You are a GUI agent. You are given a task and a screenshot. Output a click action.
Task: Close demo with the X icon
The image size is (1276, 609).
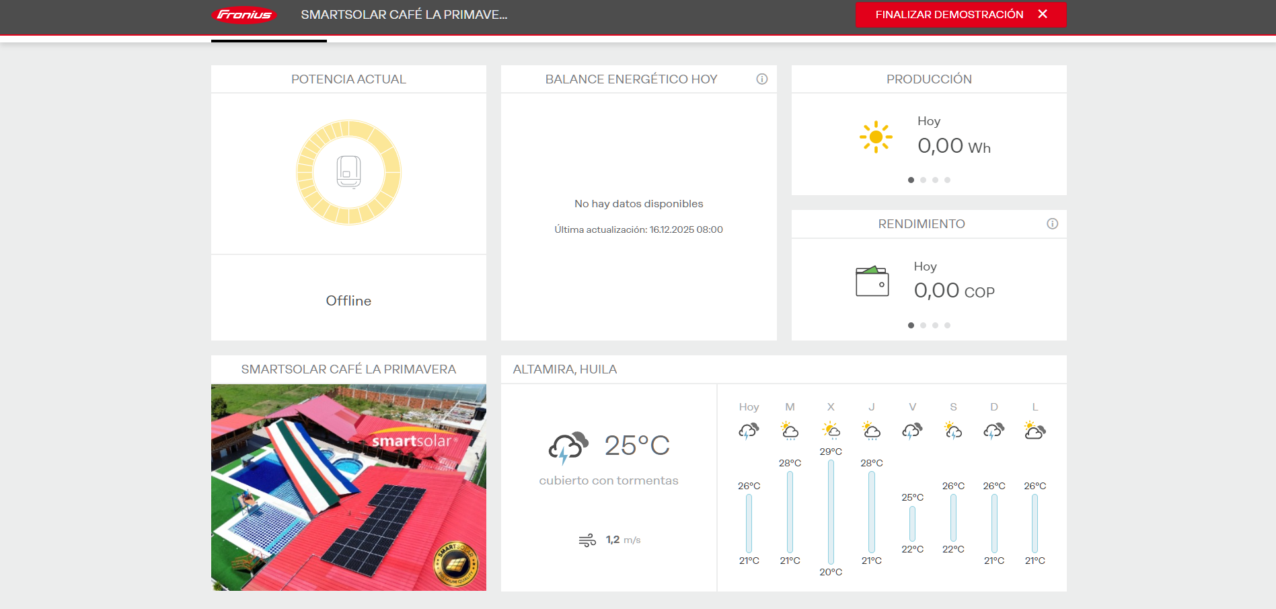(1043, 14)
